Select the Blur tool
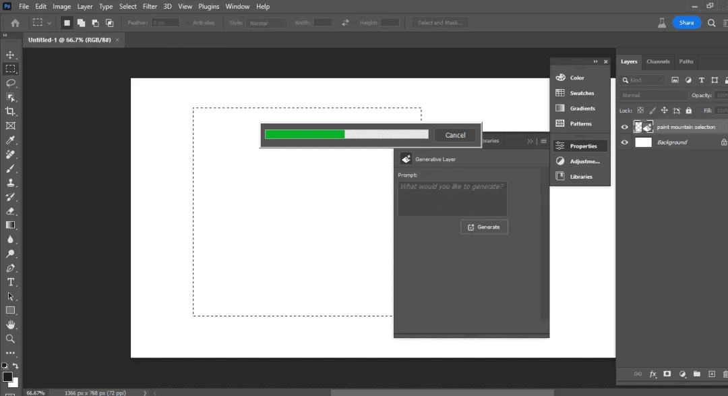728x396 pixels. click(x=10, y=239)
